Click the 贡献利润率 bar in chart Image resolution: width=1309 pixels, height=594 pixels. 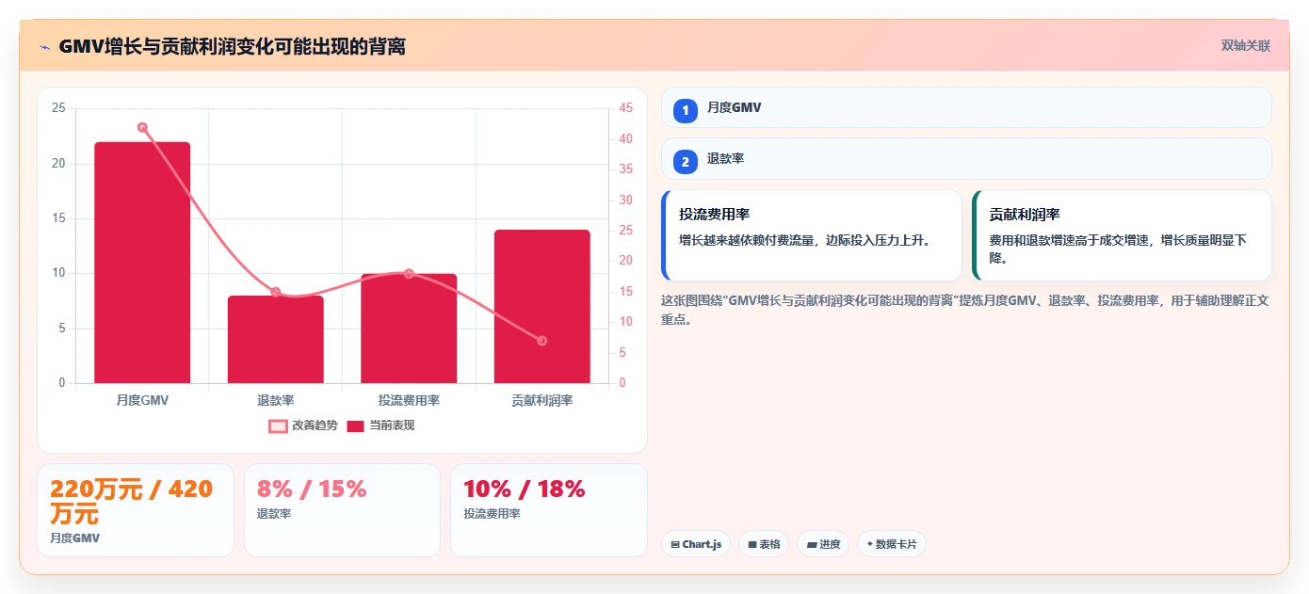[x=542, y=306]
